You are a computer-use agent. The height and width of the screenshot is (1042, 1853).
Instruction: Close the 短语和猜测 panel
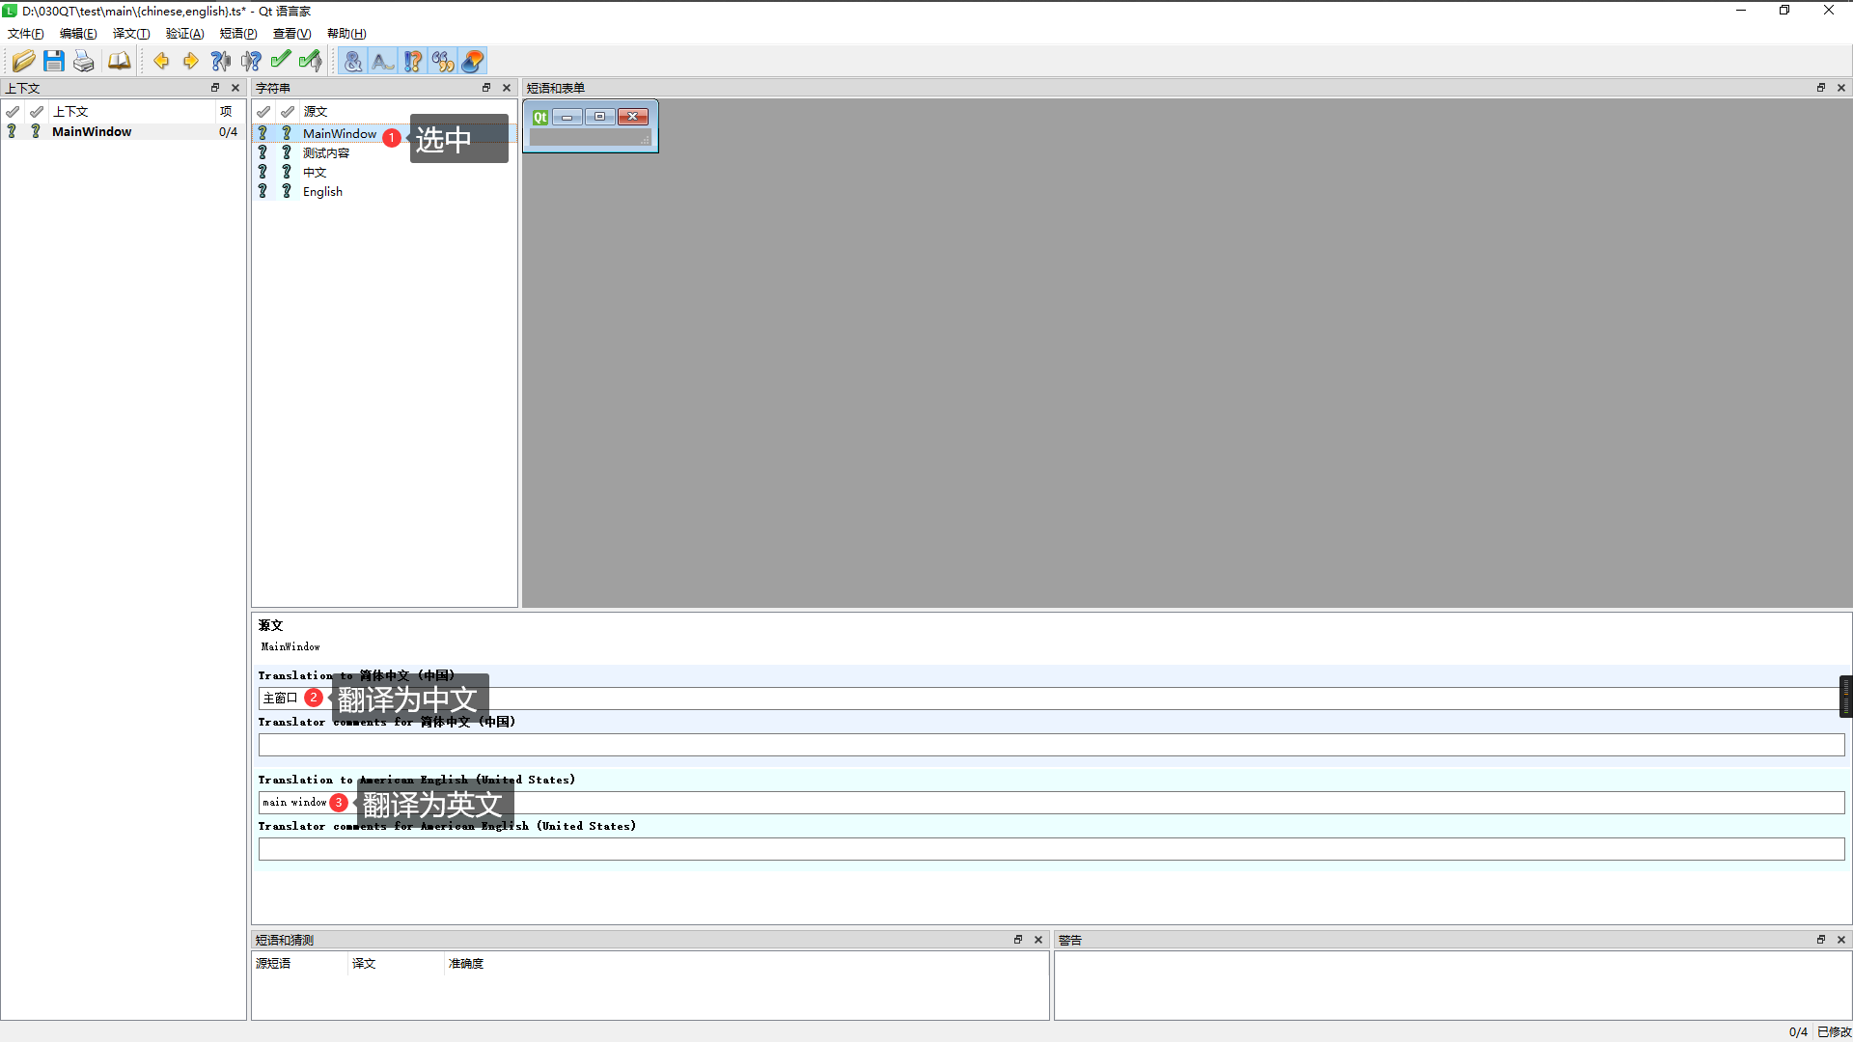[x=1038, y=940]
